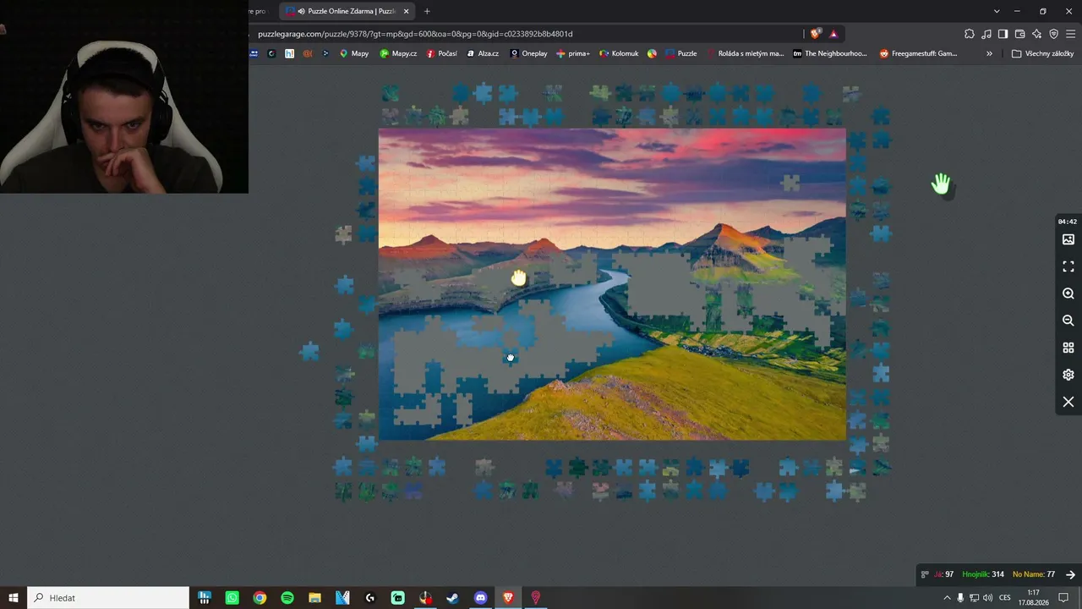
Task: Open the Alza.cz bookmark
Action: [x=483, y=53]
